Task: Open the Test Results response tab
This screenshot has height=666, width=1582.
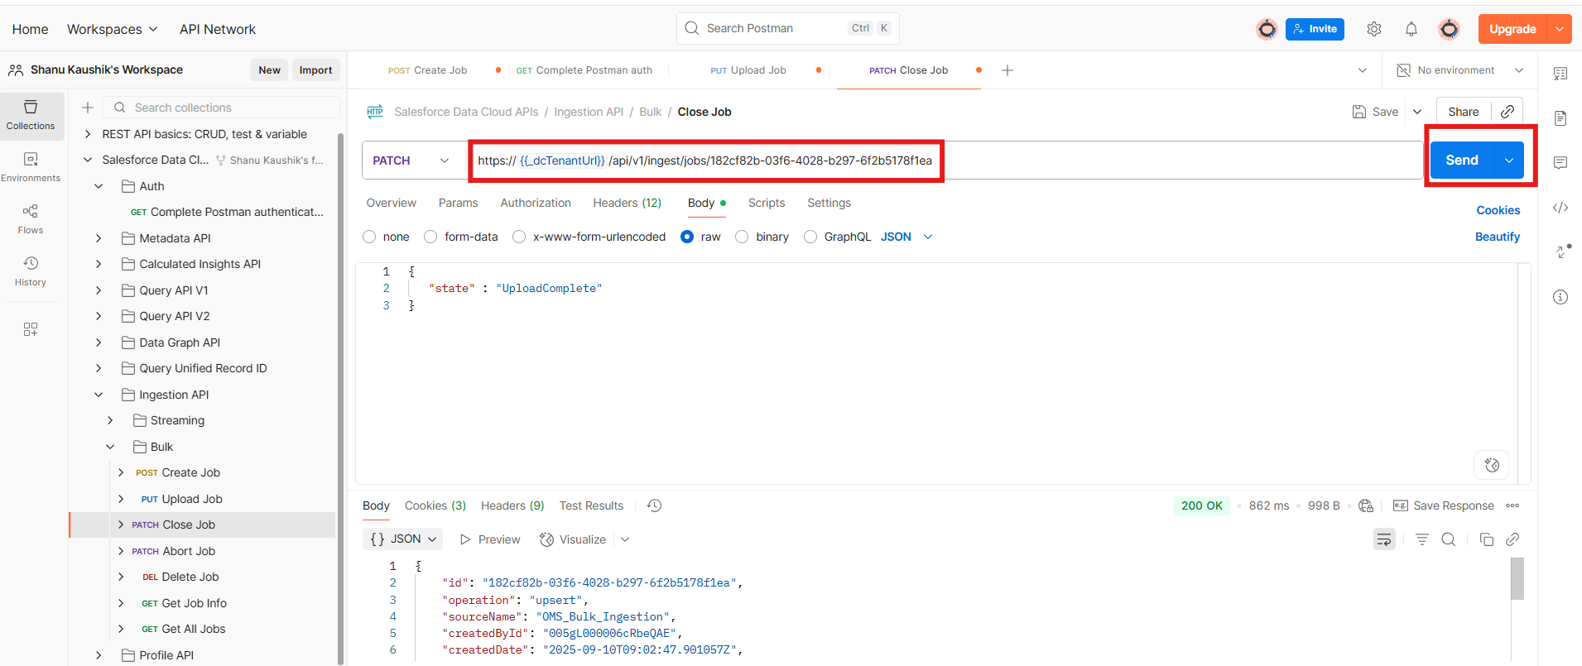Action: pyautogui.click(x=591, y=505)
